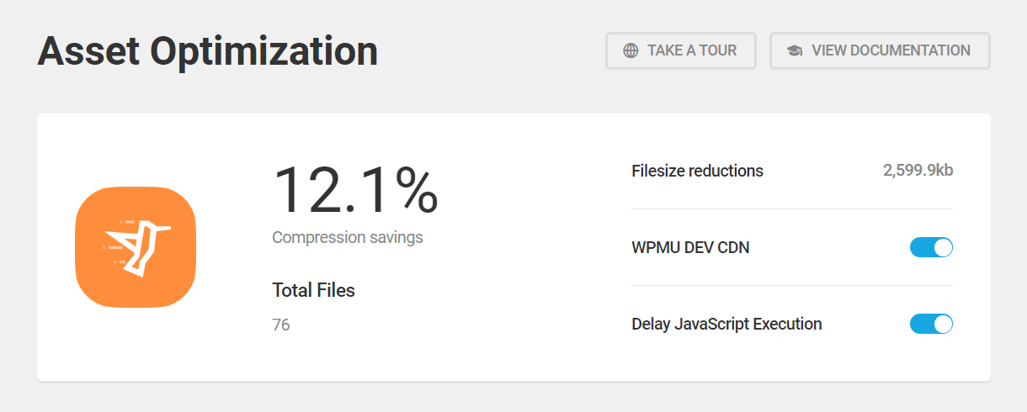Turn off Delay JavaScript Execution toggle

pyautogui.click(x=931, y=324)
